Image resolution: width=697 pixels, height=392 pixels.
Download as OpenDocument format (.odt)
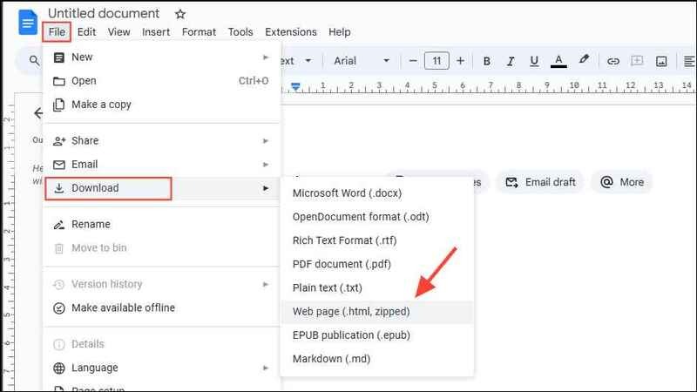tap(377, 217)
